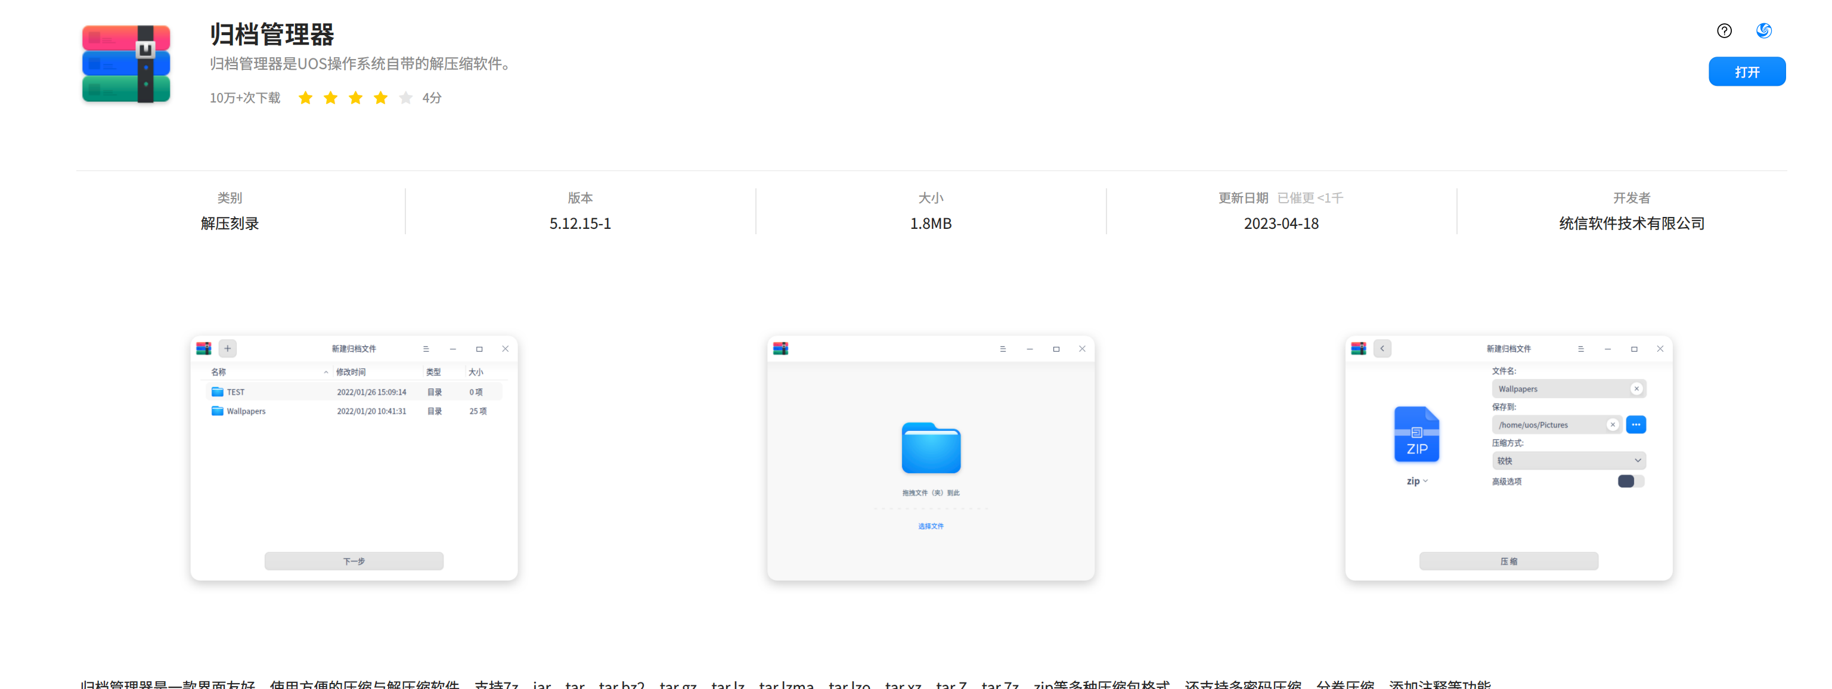Open the zip format selector chevron
Image resolution: width=1832 pixels, height=689 pixels.
[x=1424, y=482]
